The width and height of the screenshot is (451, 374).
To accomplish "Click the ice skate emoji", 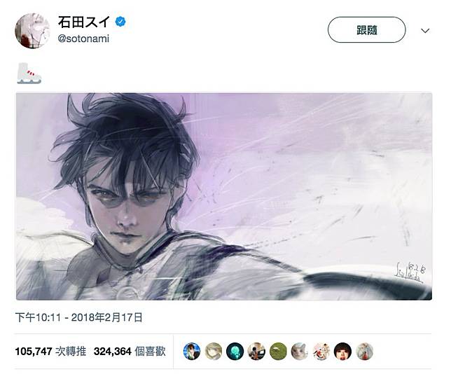I will point(29,74).
